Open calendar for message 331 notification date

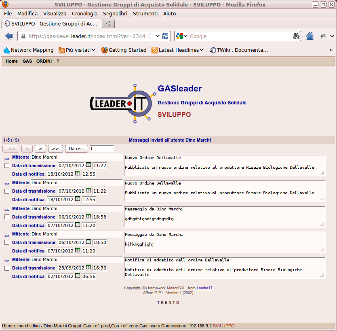[x=78, y=250]
